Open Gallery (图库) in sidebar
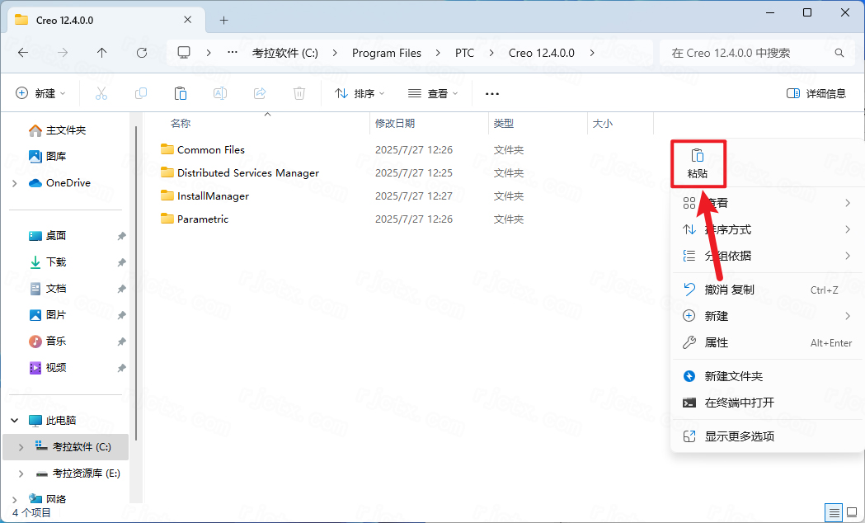Screen dimensions: 865x523 [x=48, y=156]
